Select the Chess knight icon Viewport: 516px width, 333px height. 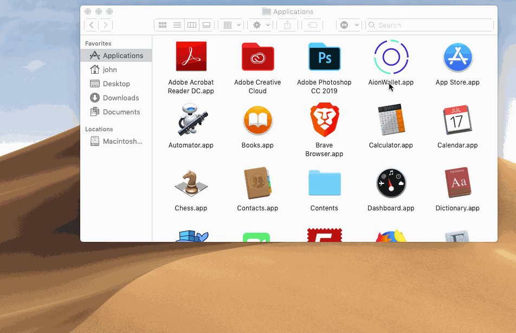(x=191, y=183)
